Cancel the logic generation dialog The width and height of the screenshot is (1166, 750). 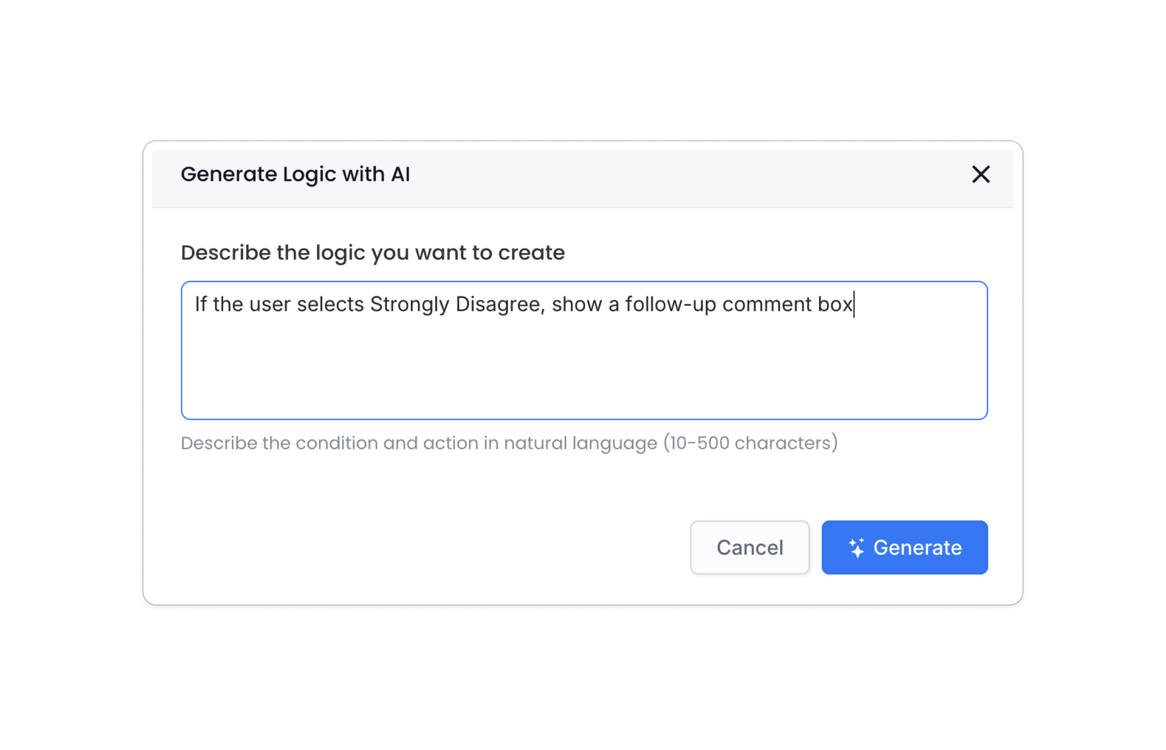[749, 548]
